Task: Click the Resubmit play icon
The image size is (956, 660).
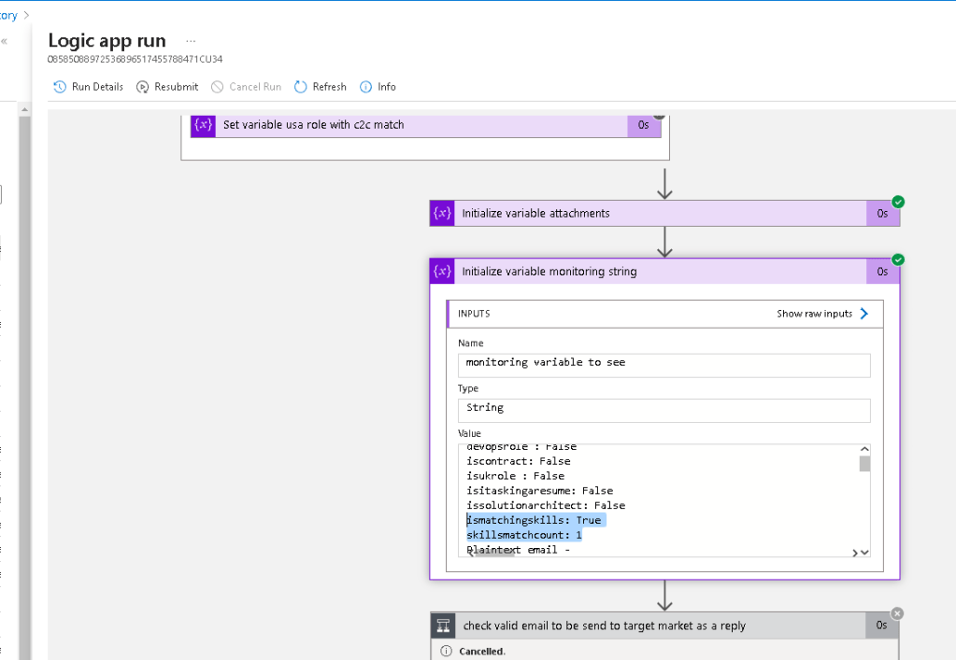Action: pyautogui.click(x=142, y=87)
